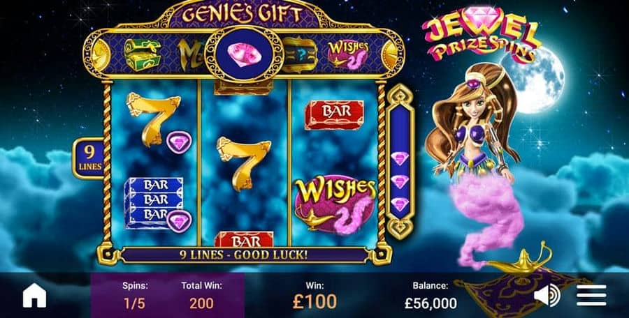The height and width of the screenshot is (318, 629).
Task: Go to the home screen icon
Action: (x=34, y=296)
